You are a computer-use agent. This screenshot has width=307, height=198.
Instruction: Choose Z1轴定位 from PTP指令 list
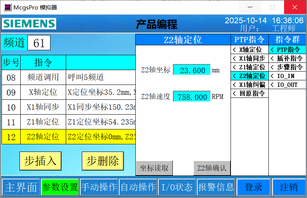pos(250,67)
